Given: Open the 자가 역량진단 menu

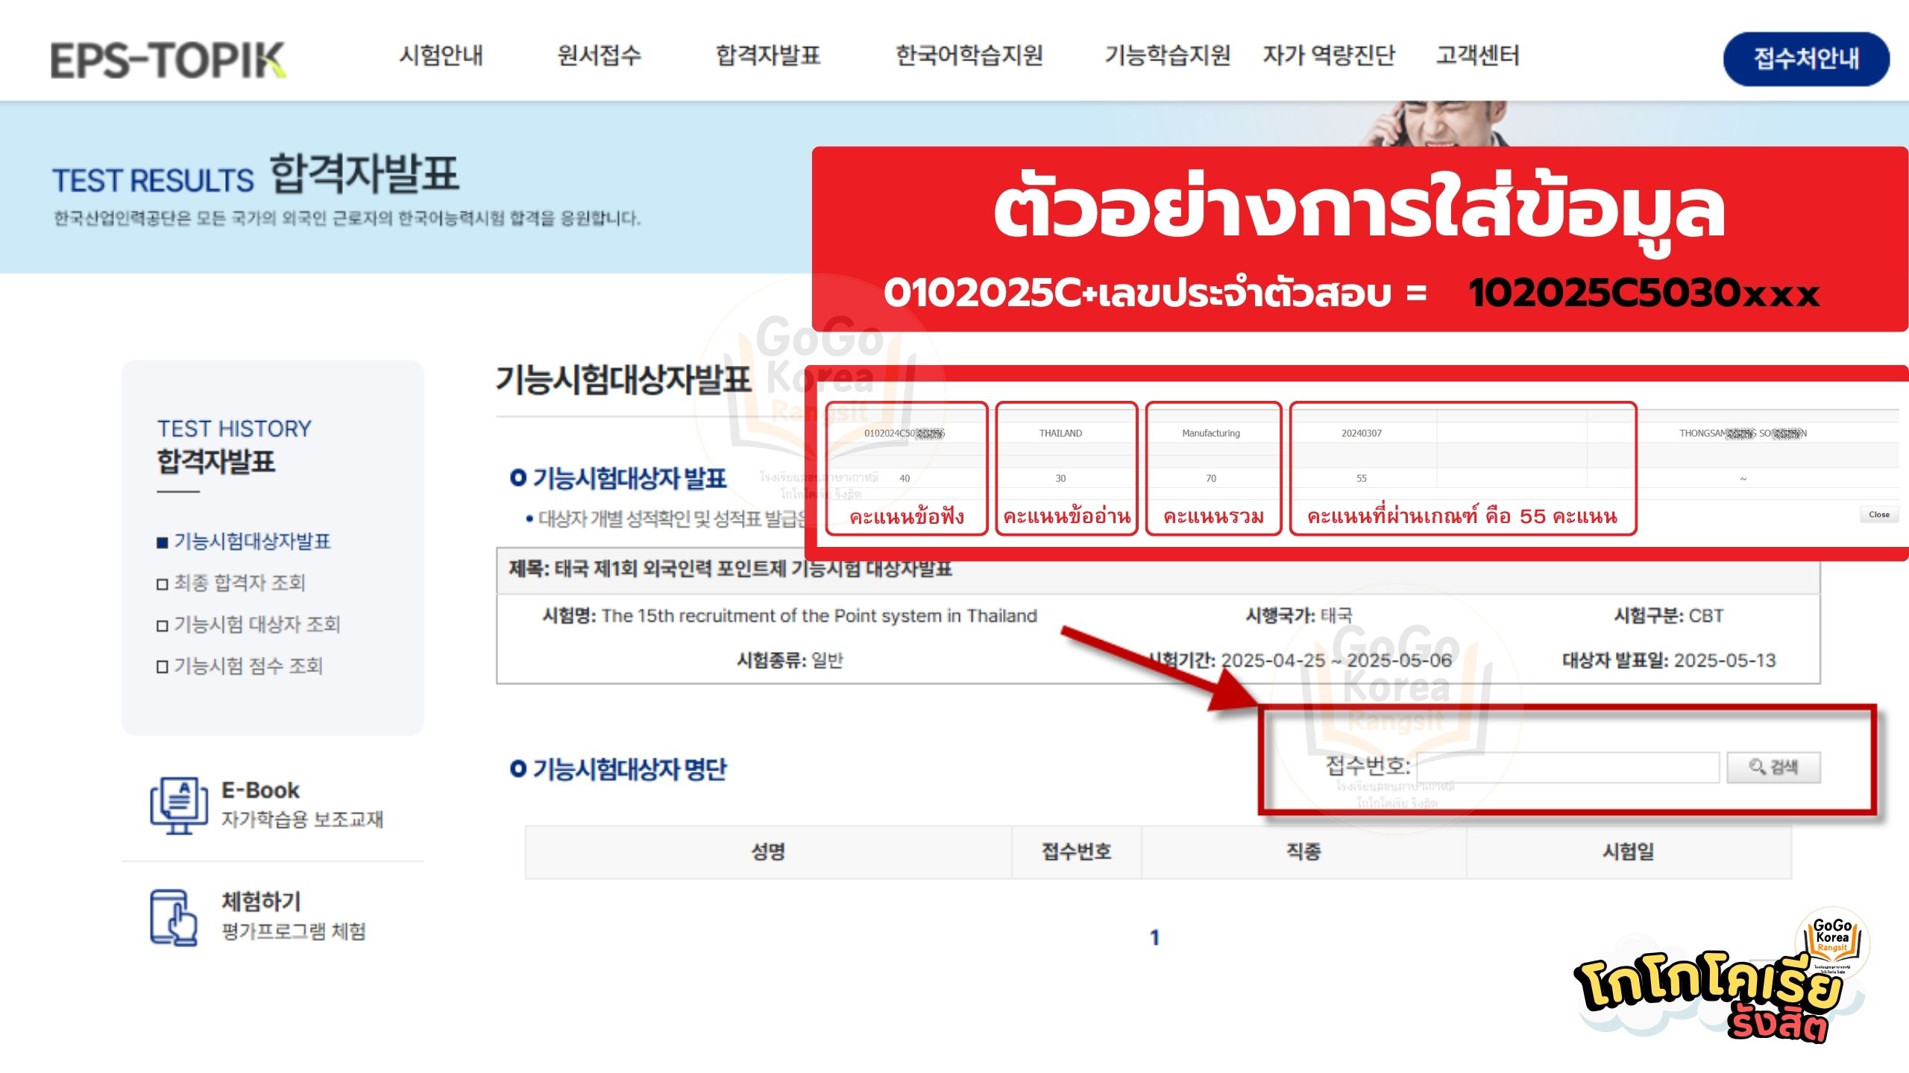Looking at the screenshot, I should click(x=1328, y=55).
